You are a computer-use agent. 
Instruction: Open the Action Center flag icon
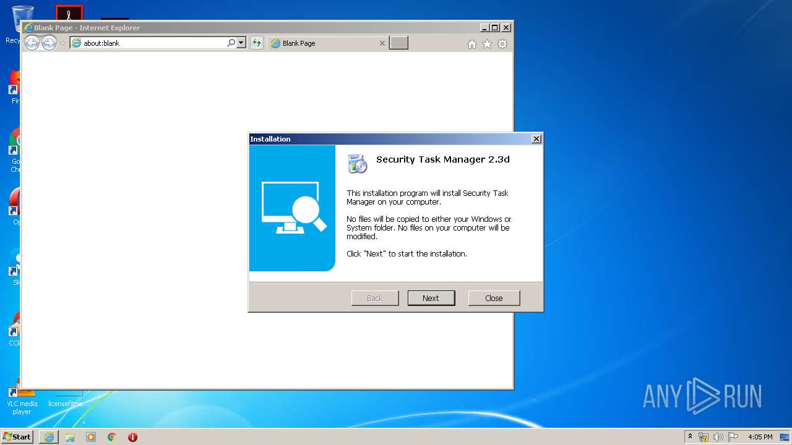733,437
